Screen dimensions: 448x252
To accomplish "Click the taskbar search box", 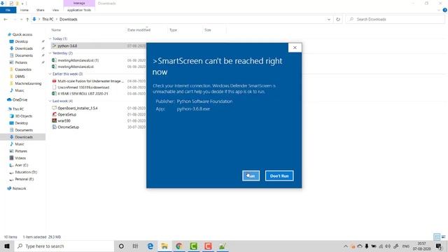I will point(64,246).
